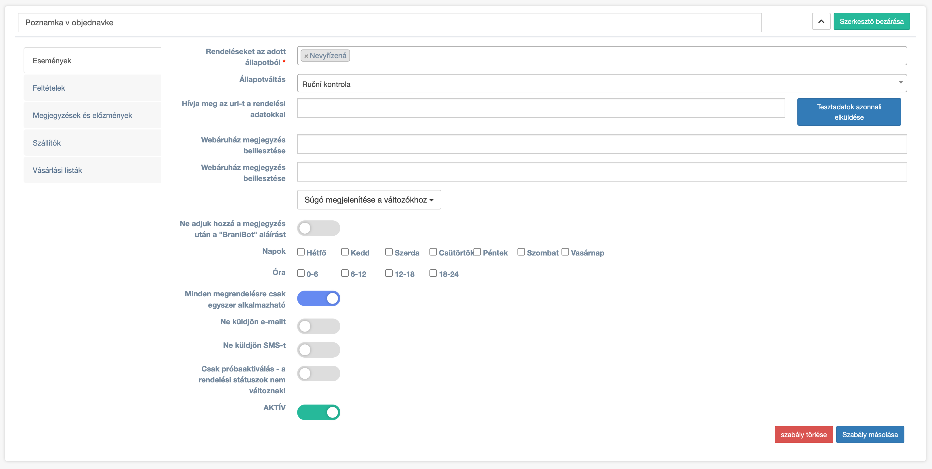932x469 pixels.
Task: Check the Szerda checkbox
Action: (389, 252)
